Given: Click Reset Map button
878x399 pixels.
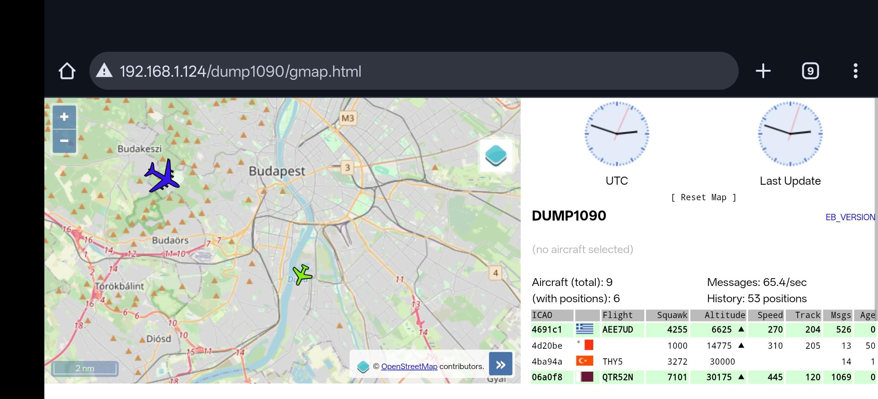Looking at the screenshot, I should click(703, 197).
